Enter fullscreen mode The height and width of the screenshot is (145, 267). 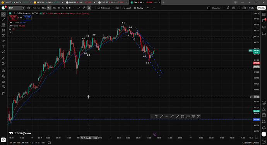click(239, 8)
